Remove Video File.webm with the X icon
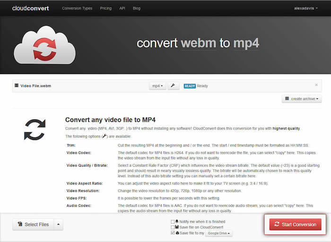This screenshot has width=331, height=242. click(316, 85)
